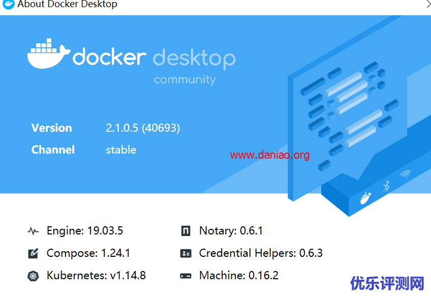Click the 'Compose: 1.24.1' text
Screen dimensions: 431x297
(88, 253)
